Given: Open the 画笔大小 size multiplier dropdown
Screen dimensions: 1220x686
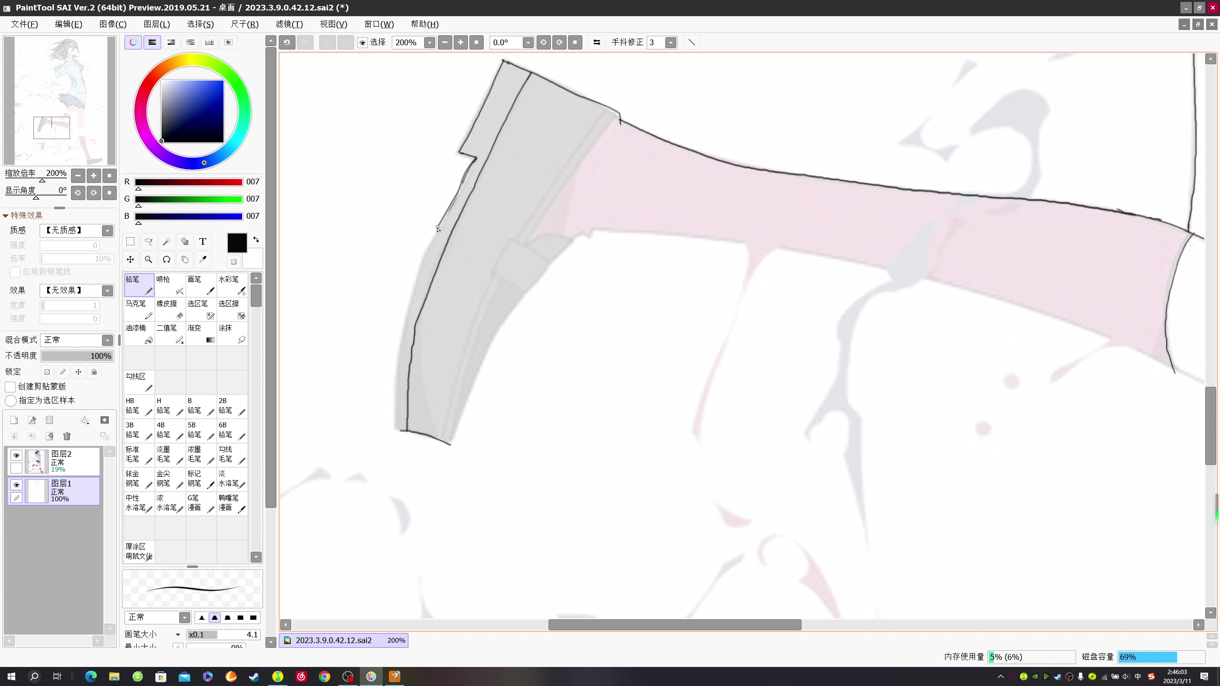Looking at the screenshot, I should tap(178, 635).
